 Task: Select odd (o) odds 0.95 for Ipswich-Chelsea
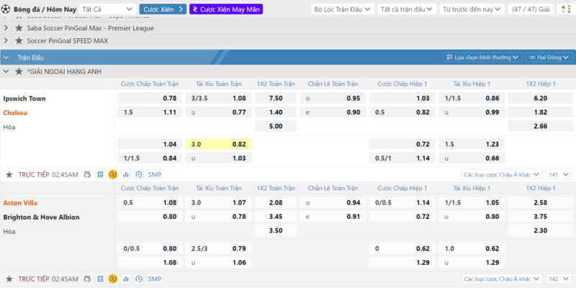click(333, 98)
